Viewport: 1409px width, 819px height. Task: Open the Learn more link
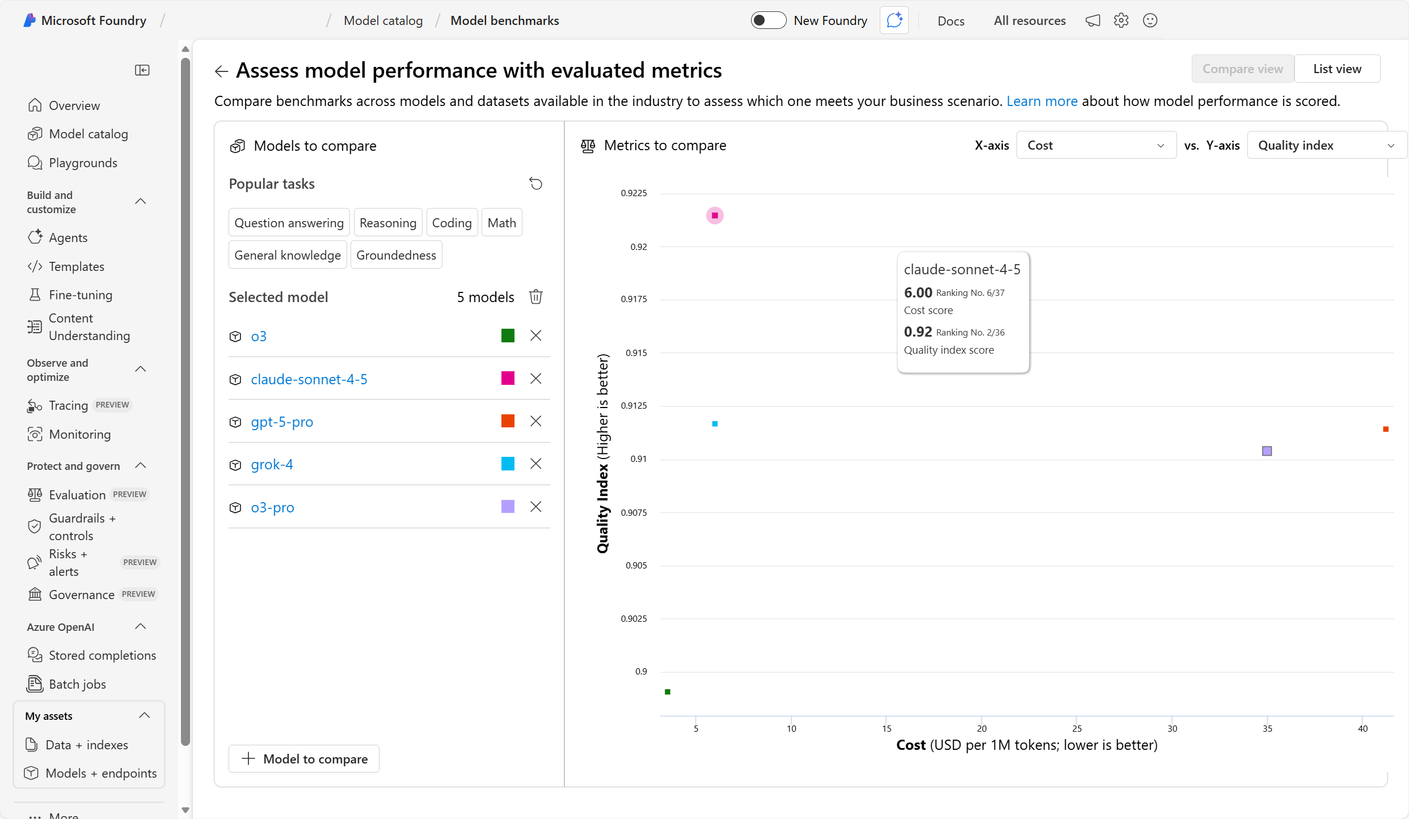pos(1041,101)
